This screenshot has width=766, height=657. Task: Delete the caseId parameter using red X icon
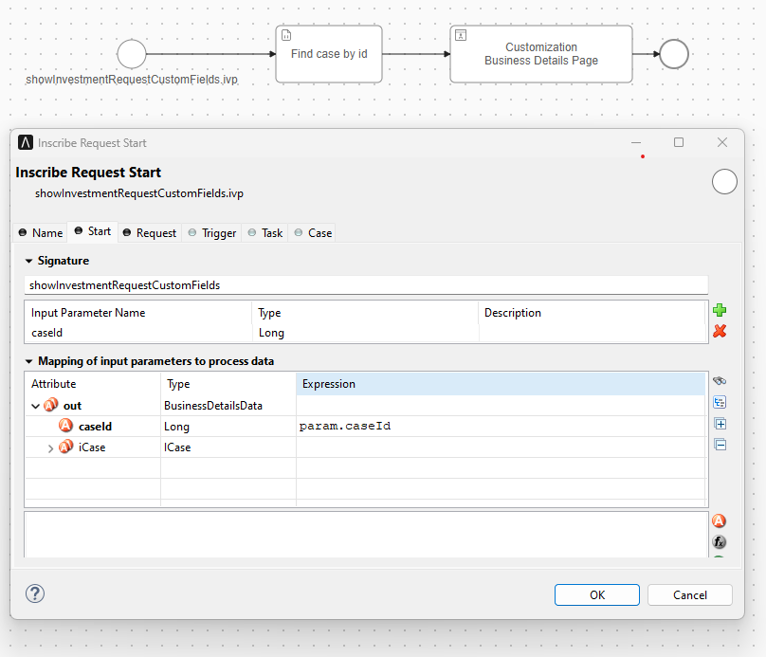coord(720,331)
